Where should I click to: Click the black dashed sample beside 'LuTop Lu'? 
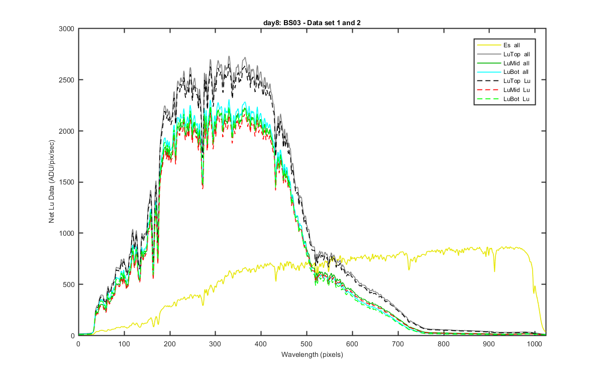point(488,81)
